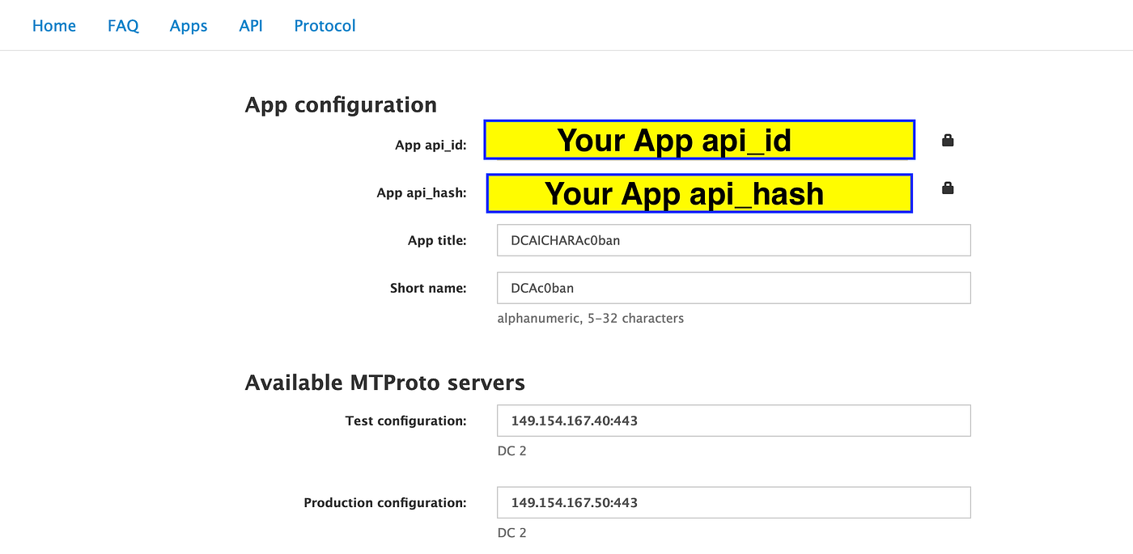Click the 'App configuration' heading
This screenshot has height=554, width=1133.
(x=341, y=105)
